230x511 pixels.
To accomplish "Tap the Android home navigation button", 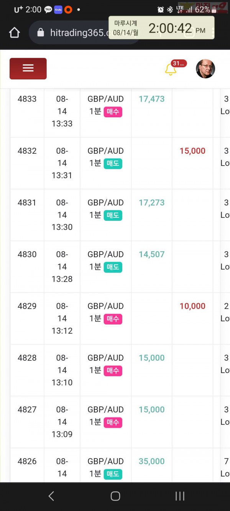I will click(x=115, y=496).
